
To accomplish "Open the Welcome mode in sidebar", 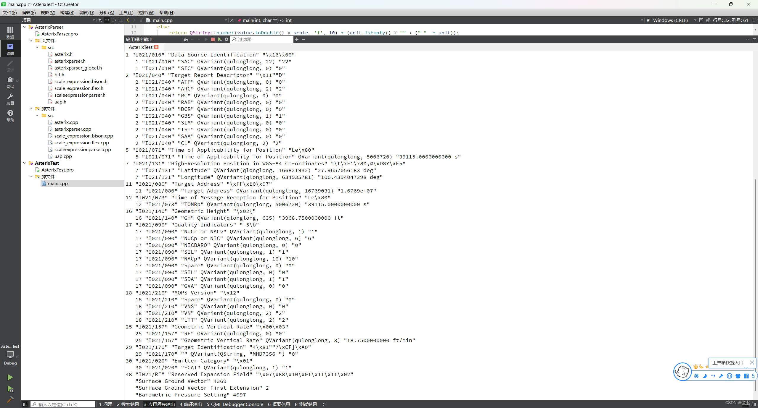I will [x=10, y=33].
